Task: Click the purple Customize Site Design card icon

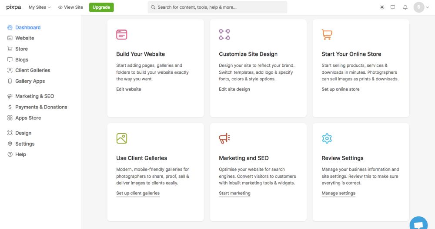Action: (x=224, y=35)
